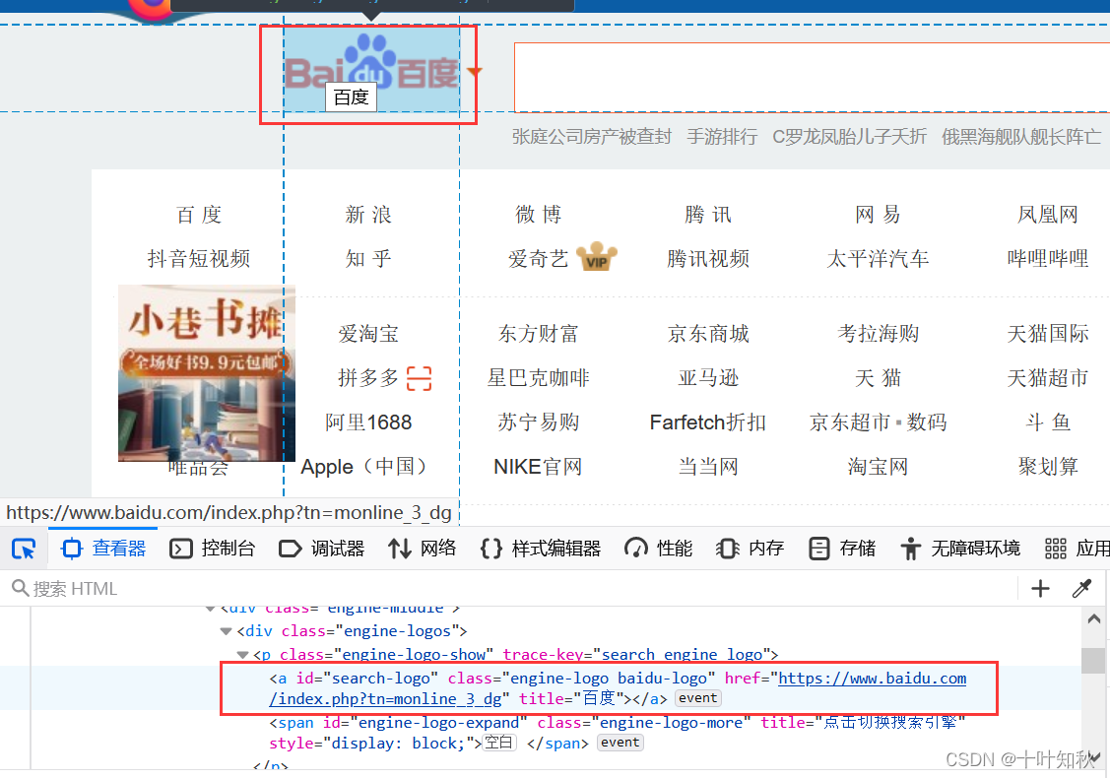Viewport: 1110px width, 778px height.
Task: Click the 小巷书摊 advertisement thumbnail
Action: point(206,373)
